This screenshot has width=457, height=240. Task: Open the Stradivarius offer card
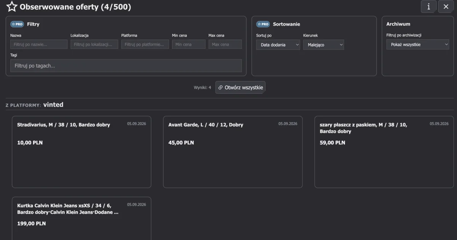point(81,152)
